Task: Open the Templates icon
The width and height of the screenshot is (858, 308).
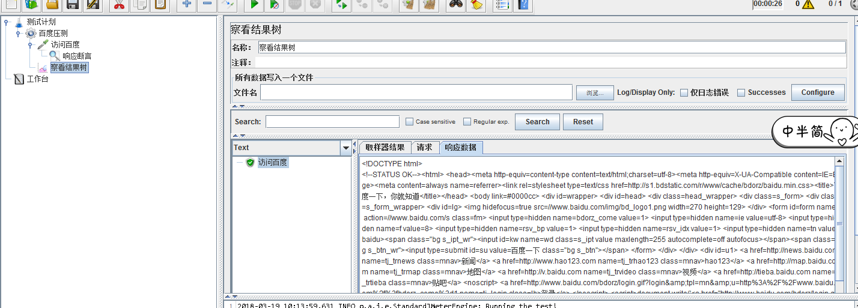Action: [31, 5]
